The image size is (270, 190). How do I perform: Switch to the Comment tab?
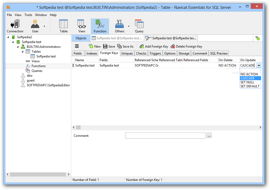pyautogui.click(x=200, y=53)
